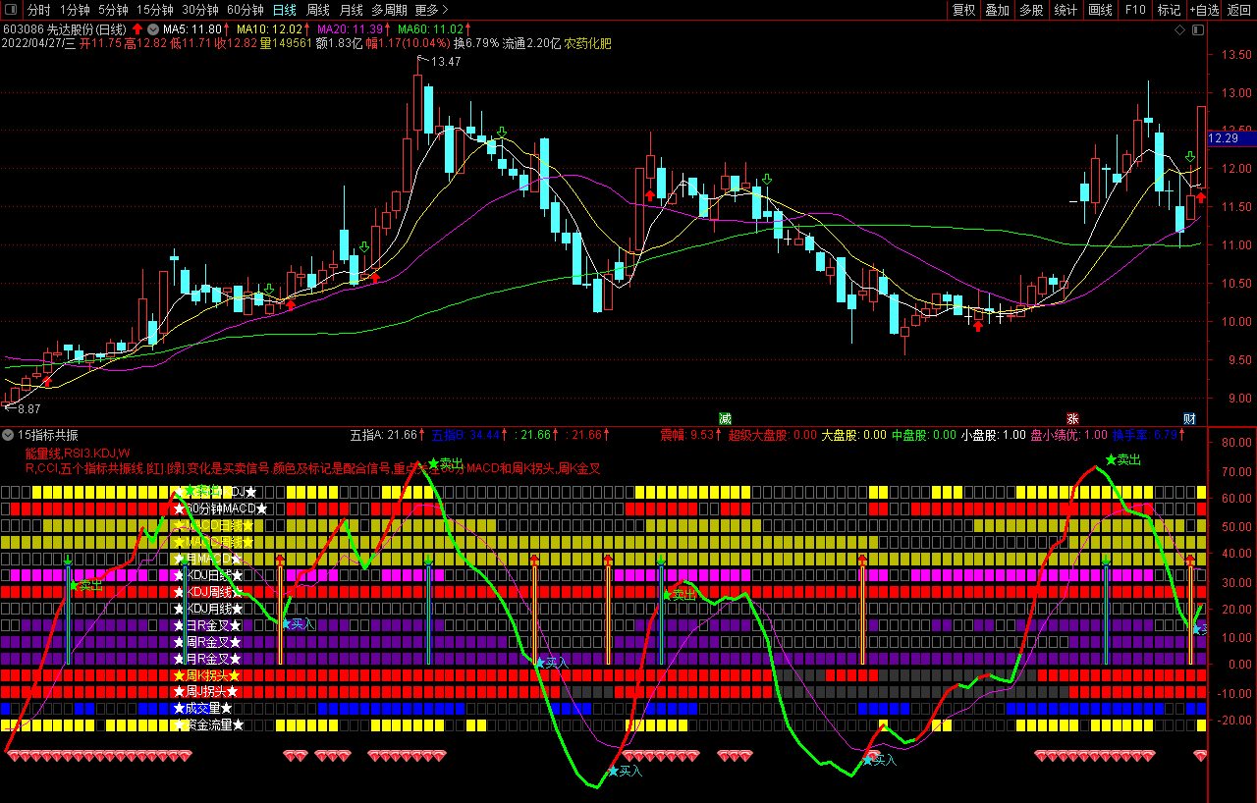
Task: Click the red 涨 marker icon
Action: [x=1073, y=418]
